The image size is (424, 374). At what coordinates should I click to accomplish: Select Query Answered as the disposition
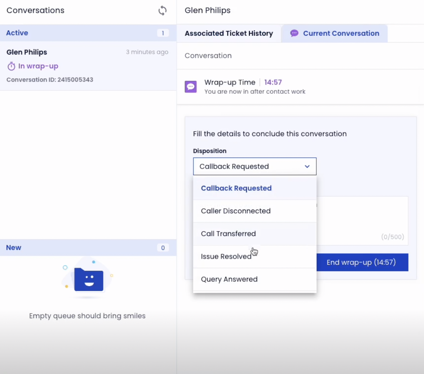click(229, 279)
